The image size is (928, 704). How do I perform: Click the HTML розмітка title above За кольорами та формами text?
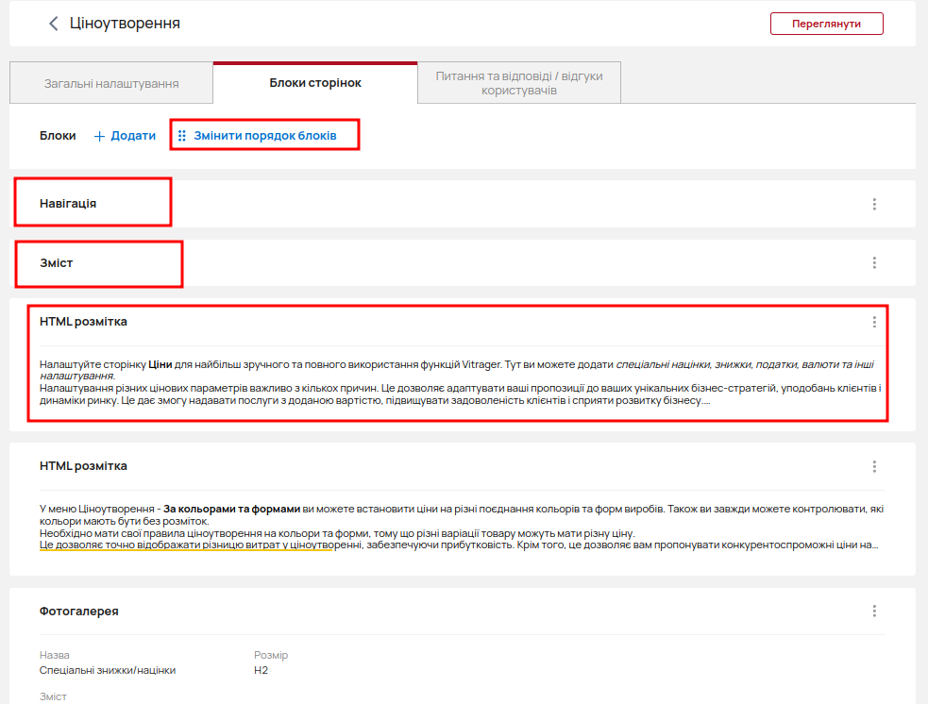(x=83, y=466)
